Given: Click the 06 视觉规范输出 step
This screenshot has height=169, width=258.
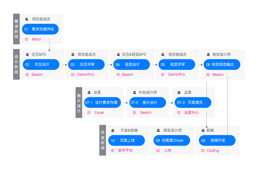Looking at the screenshot, I should coord(222,65).
